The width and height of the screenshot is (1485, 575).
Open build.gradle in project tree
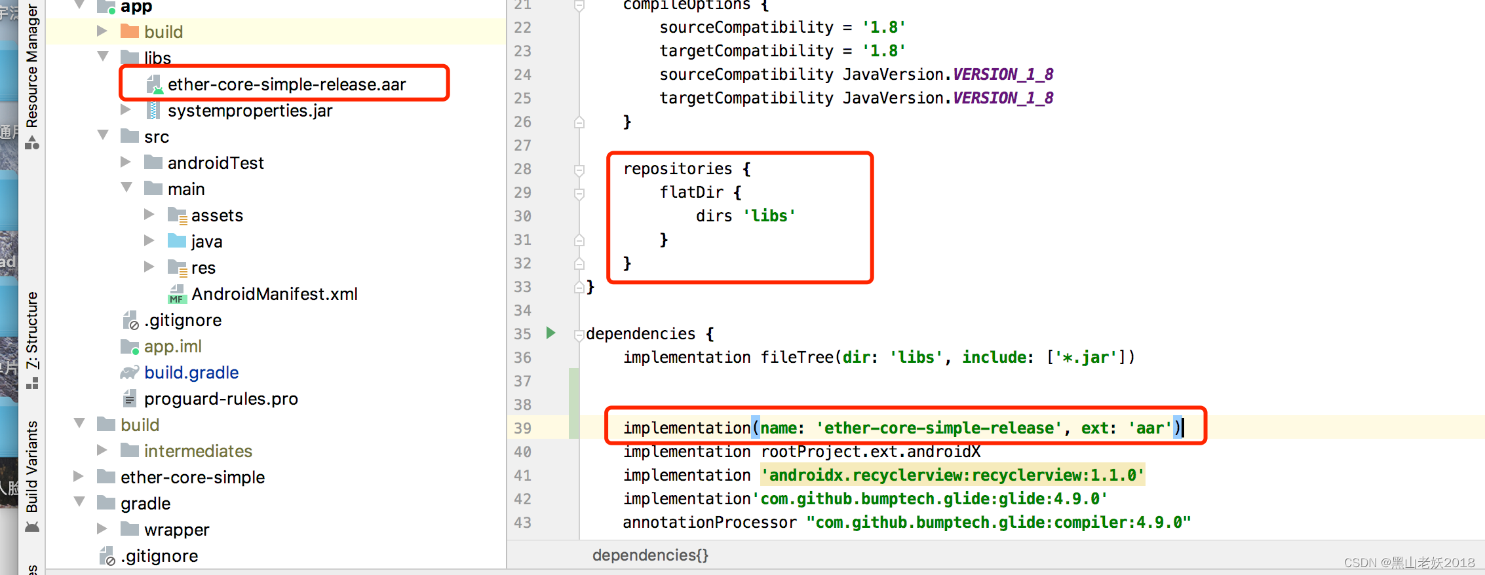tap(191, 373)
